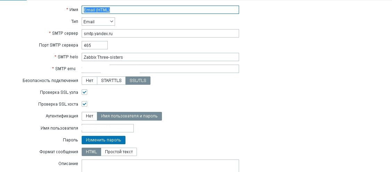The image size is (392, 172).
Task: Click the SMTP helo input field
Action: [x=160, y=57]
